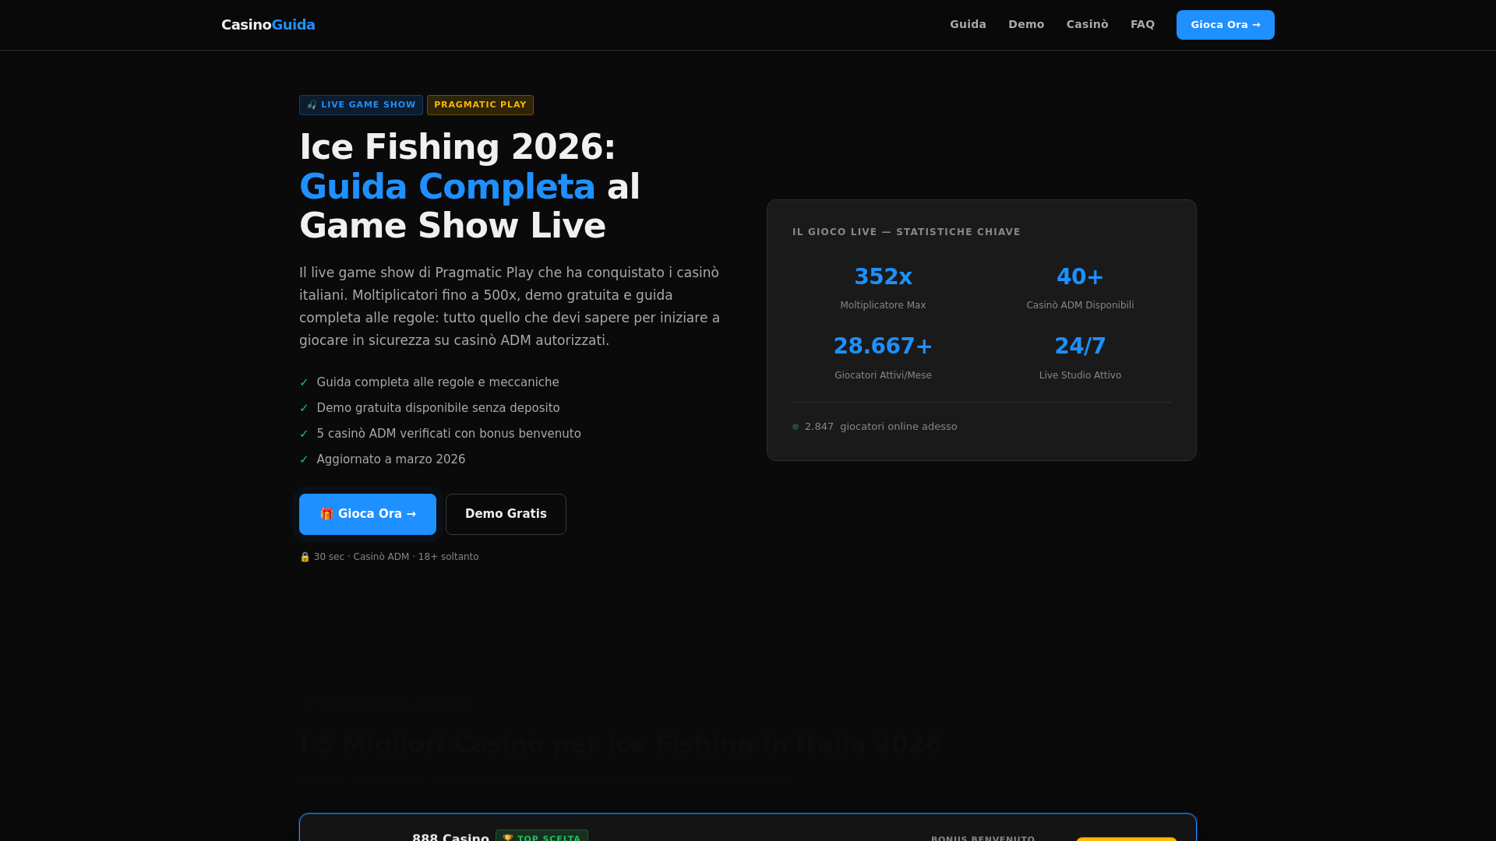Click the 2.847 giocatori online adesso text
This screenshot has width=1496, height=841.
click(x=880, y=427)
